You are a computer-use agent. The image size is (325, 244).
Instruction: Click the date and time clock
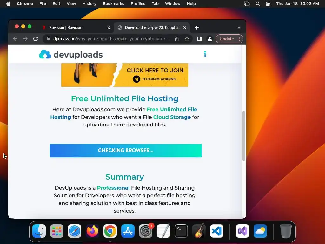coord(297,3)
